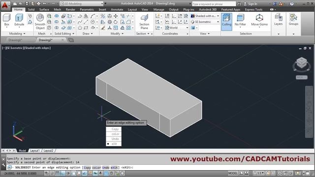Select the Line tool in Draw panel
This screenshot has width=315, height=177.
86,22
